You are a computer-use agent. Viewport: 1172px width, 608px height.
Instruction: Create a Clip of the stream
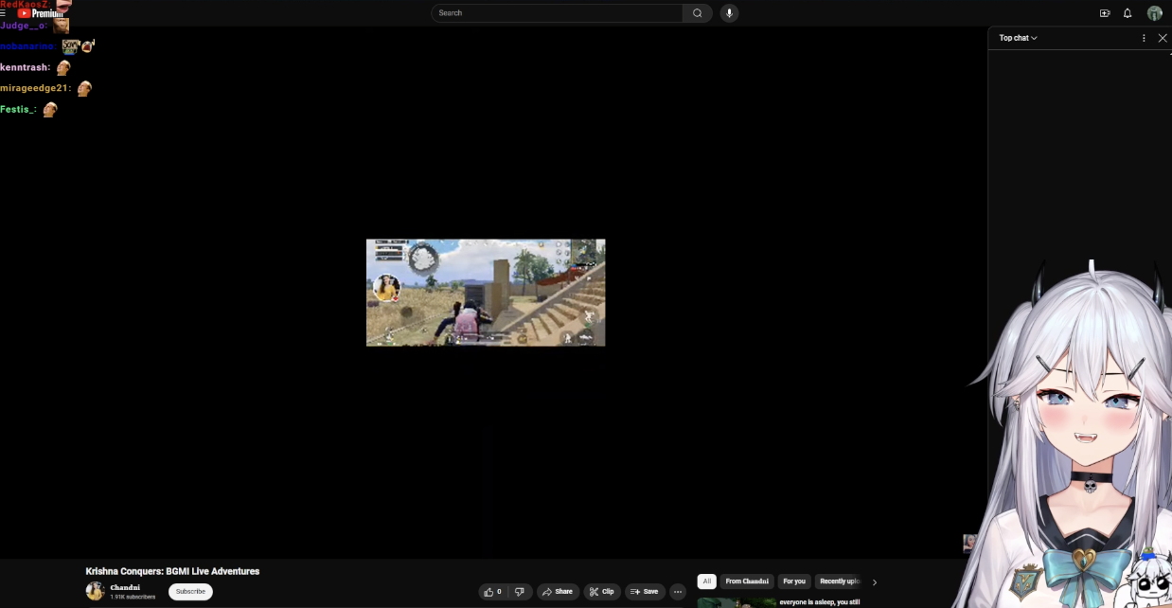tap(602, 592)
